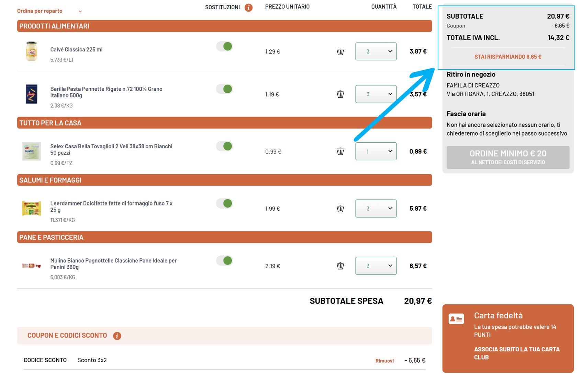Turn off substitution for Leerdammer Dolcifette
The image size is (582, 375).
225,203
